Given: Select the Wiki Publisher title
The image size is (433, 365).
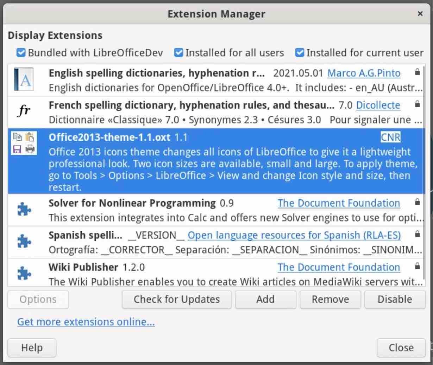Looking at the screenshot, I should pos(83,267).
